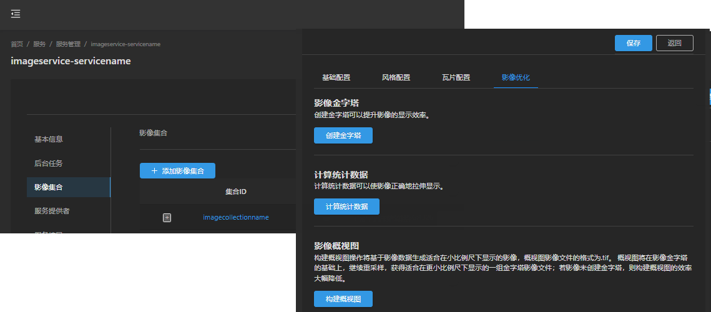Open 后台任务 in the side menu
The width and height of the screenshot is (711, 312).
(x=49, y=163)
